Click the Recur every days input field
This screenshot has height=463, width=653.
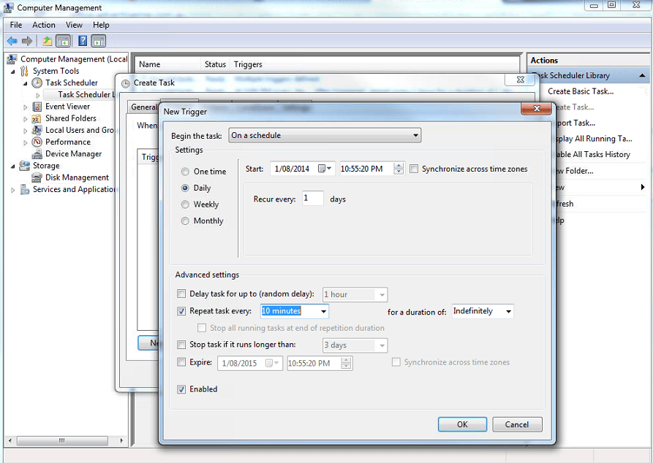point(312,197)
